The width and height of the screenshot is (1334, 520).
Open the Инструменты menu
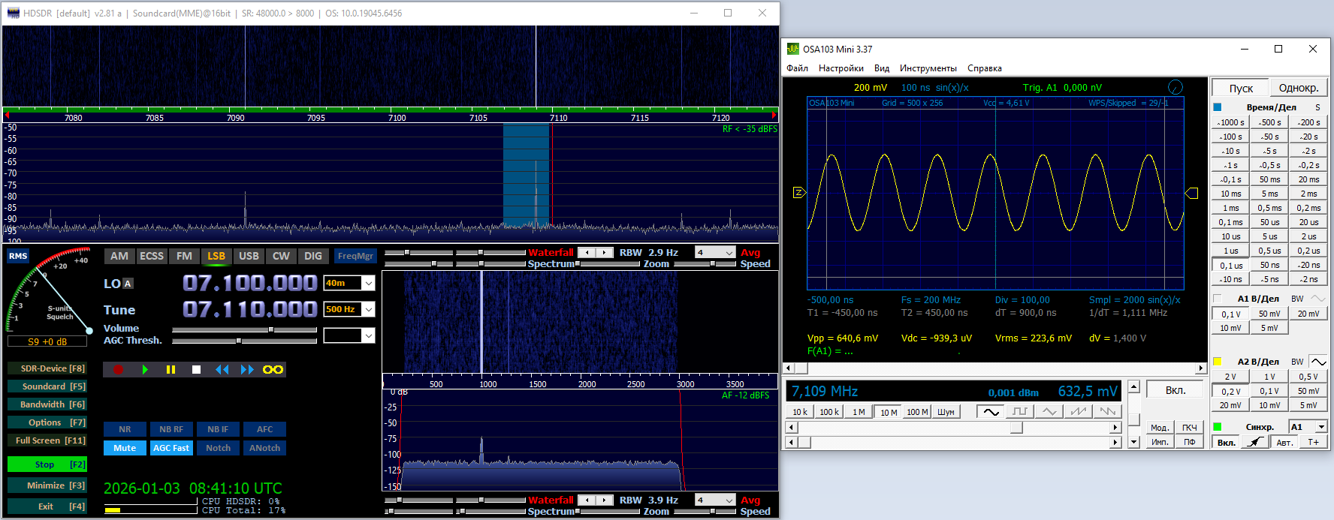coord(928,68)
